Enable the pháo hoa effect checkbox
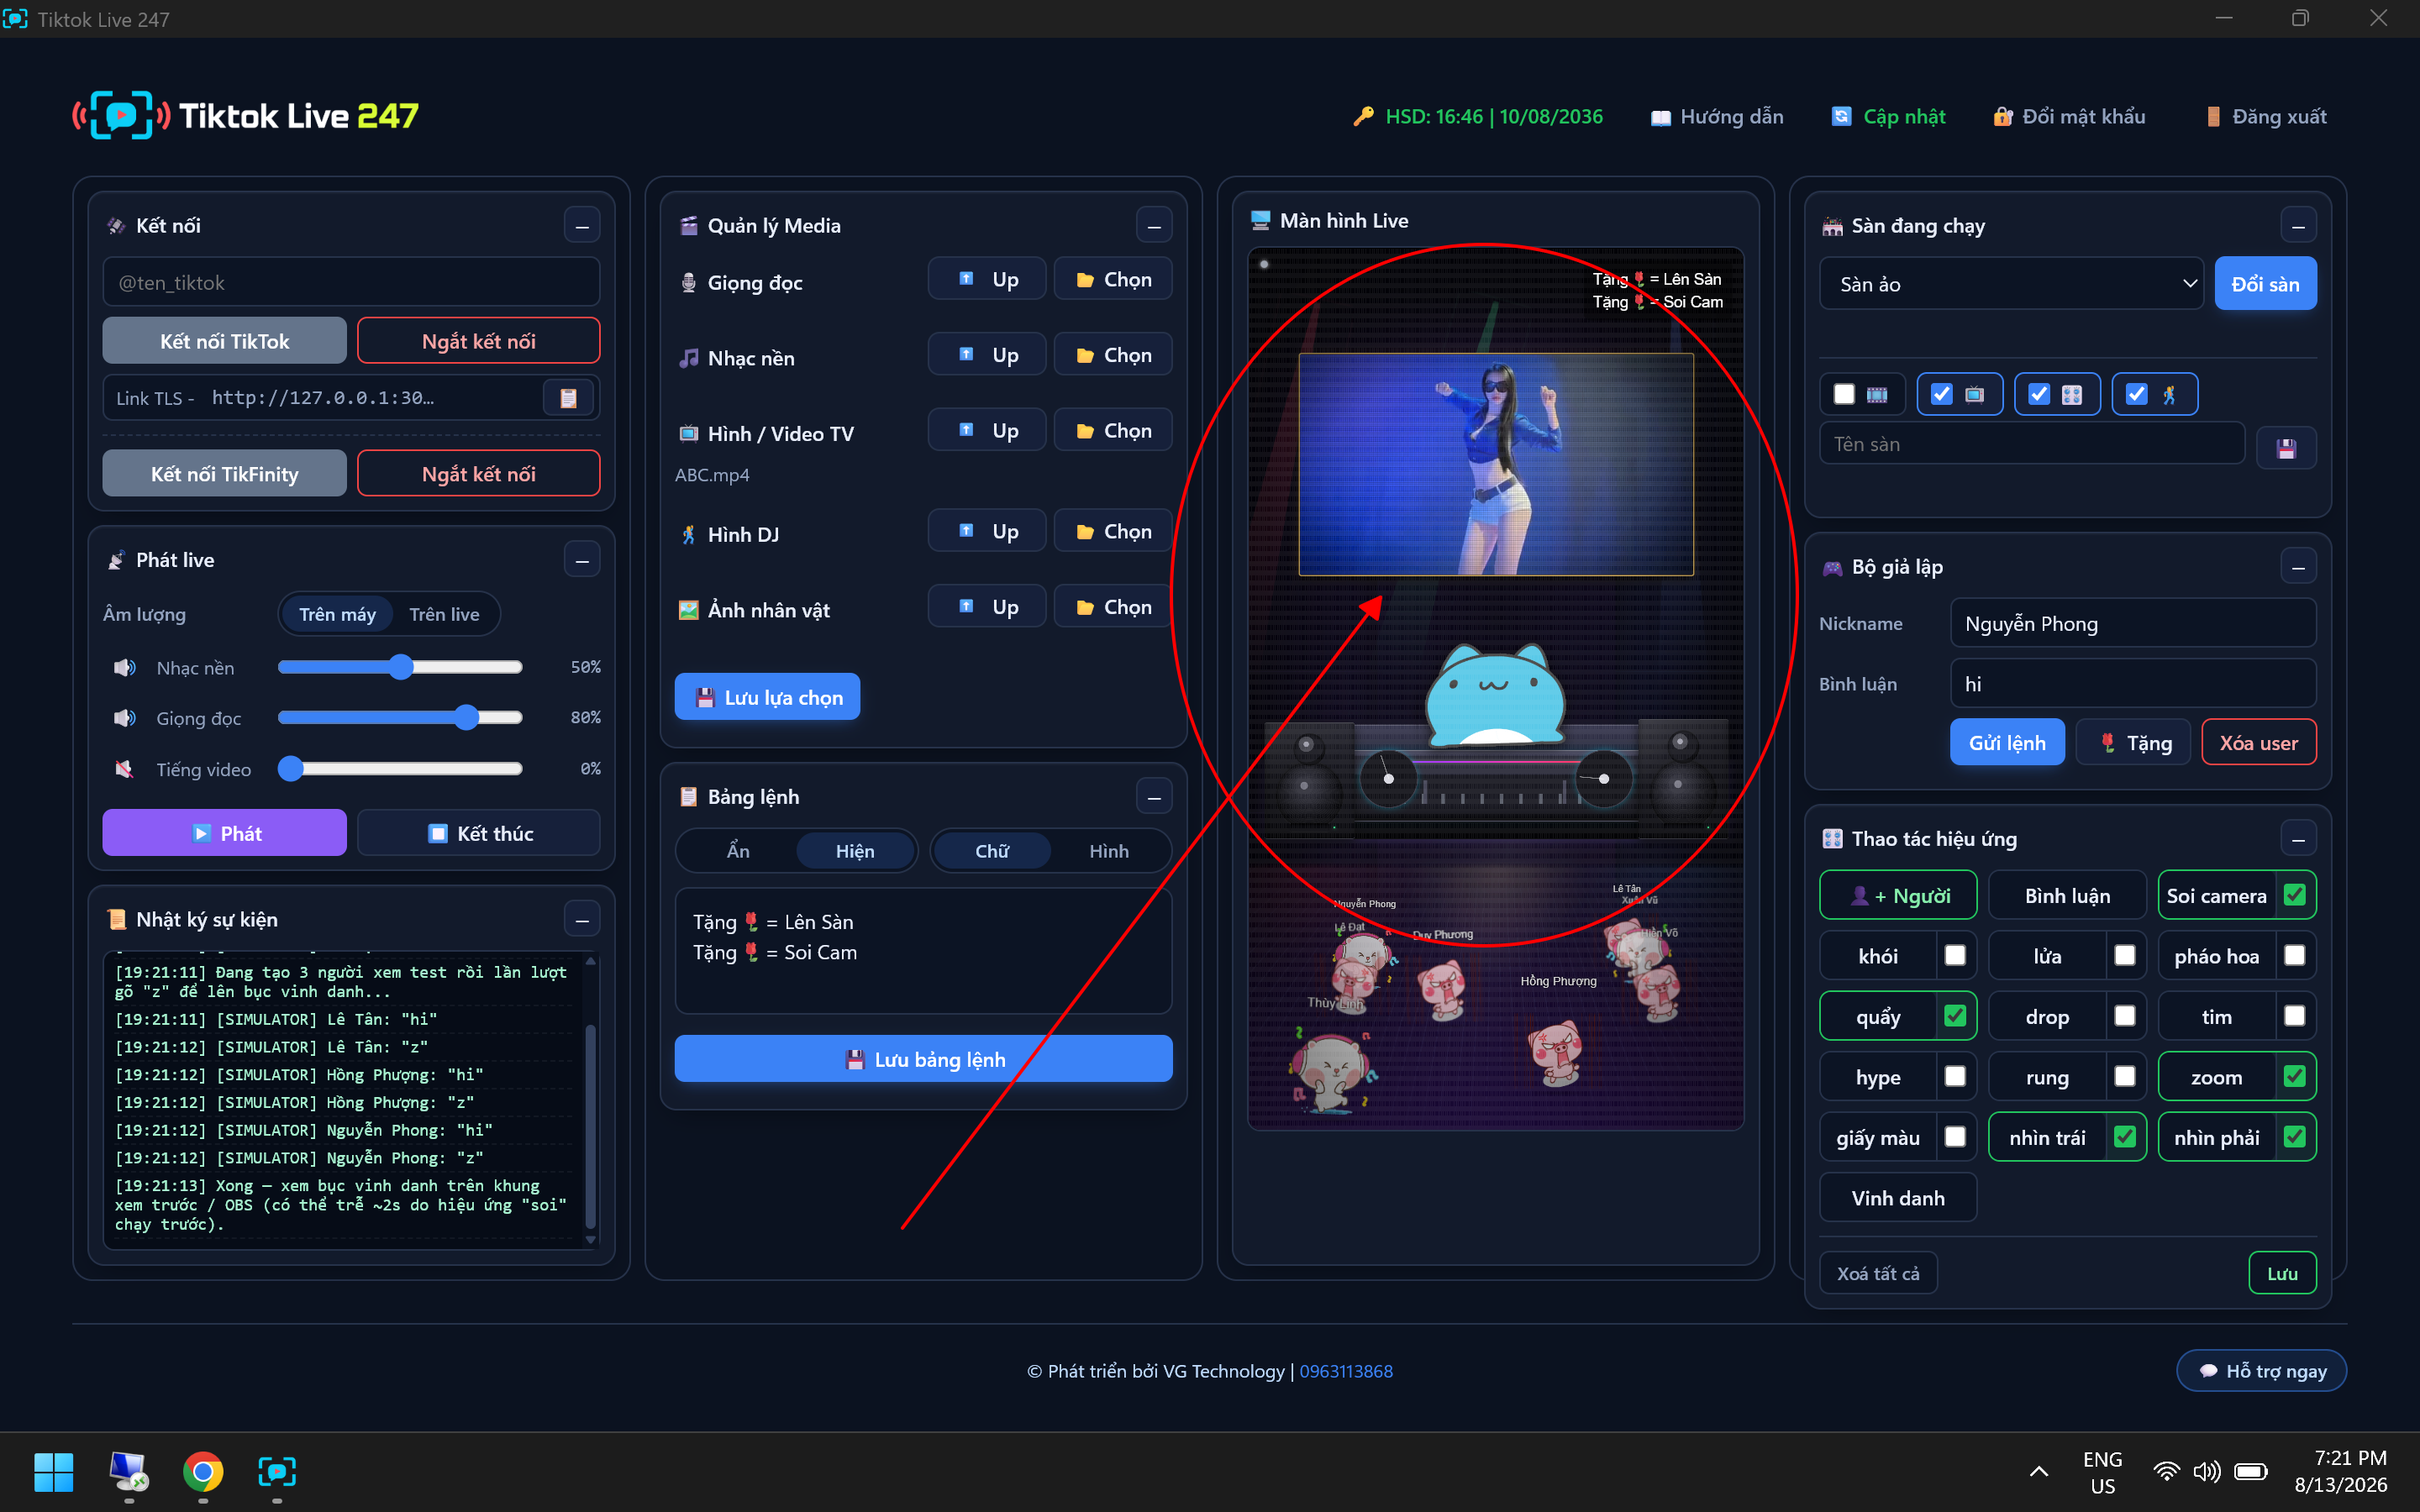 click(2295, 955)
